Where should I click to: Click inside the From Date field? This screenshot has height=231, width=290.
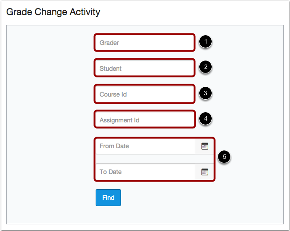point(145,146)
